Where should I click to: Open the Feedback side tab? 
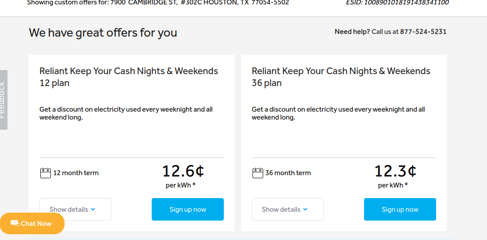coord(4,100)
